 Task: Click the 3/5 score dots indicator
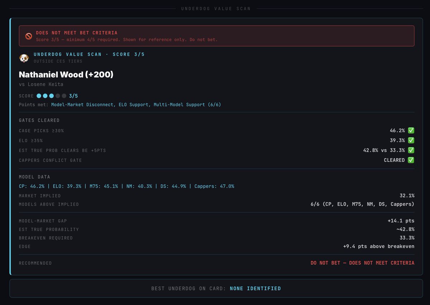point(51,96)
